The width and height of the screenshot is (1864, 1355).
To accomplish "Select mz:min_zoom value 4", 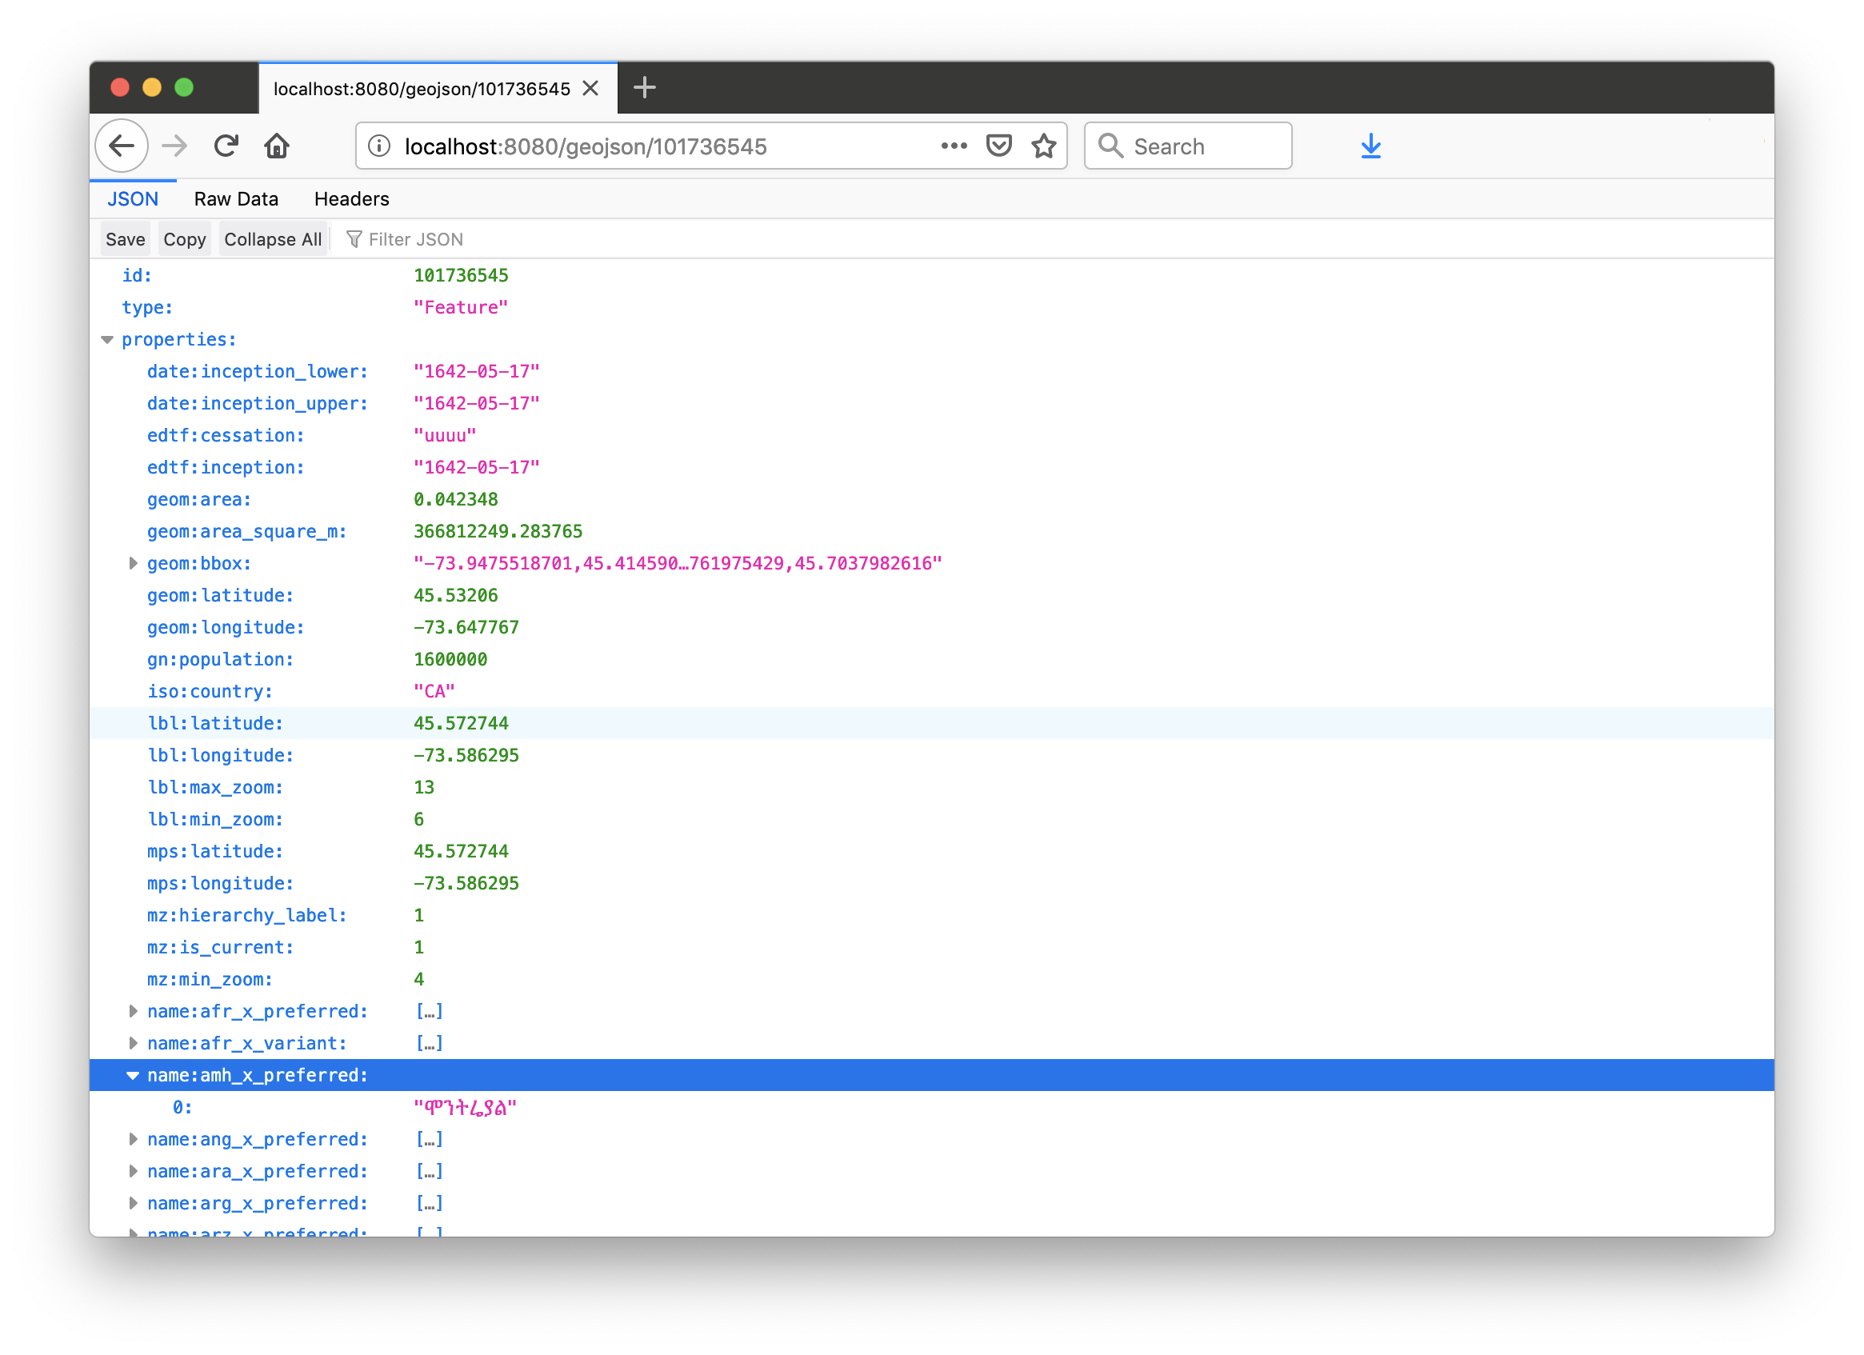I will click(x=418, y=981).
